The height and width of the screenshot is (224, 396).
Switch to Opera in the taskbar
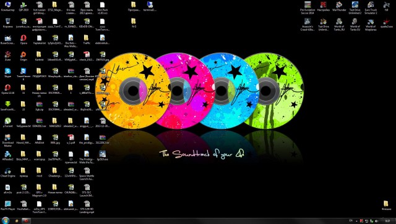pyautogui.click(x=26, y=221)
